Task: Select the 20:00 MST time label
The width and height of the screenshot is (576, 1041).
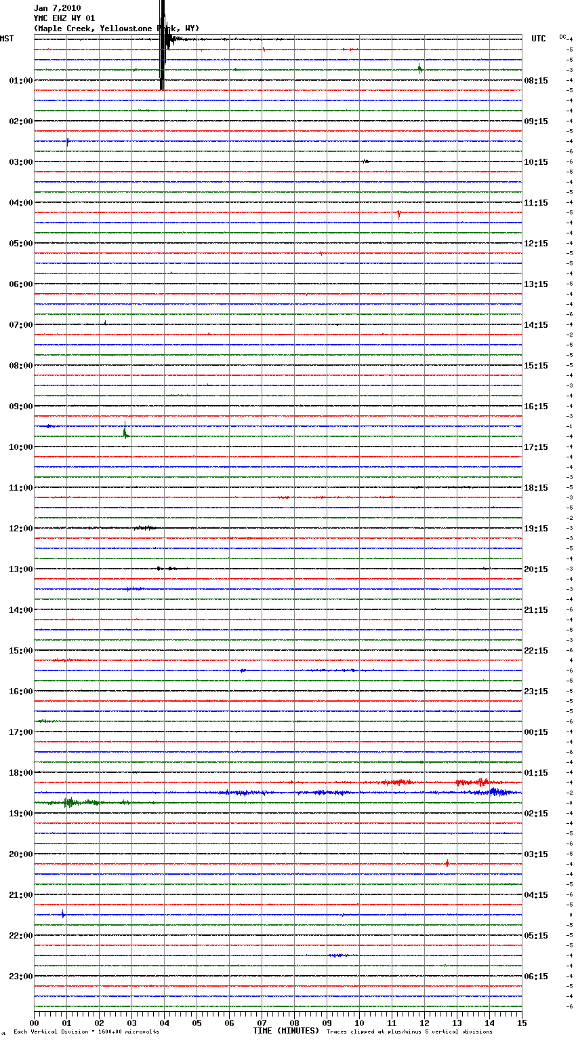Action: click(x=21, y=854)
